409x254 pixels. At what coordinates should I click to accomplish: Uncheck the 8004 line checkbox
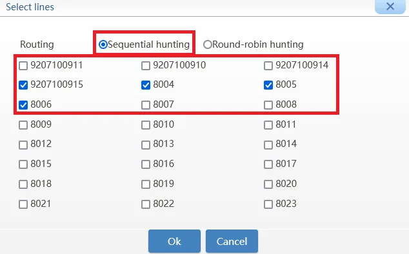coord(146,85)
